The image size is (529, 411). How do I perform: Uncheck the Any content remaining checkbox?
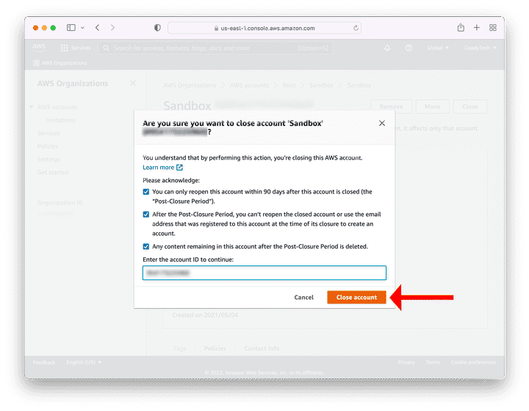145,246
